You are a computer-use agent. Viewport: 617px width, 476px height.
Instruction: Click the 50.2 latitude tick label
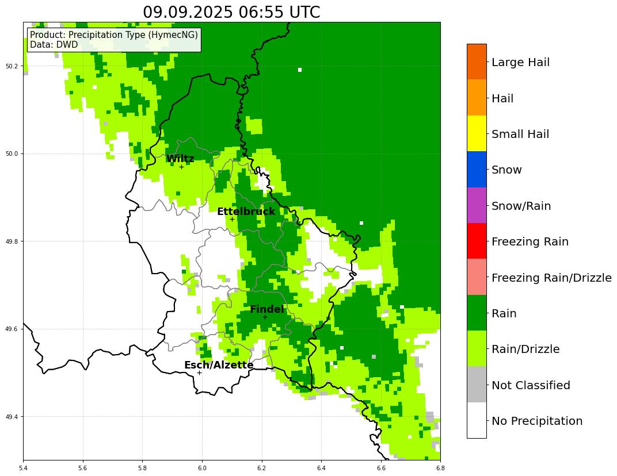pyautogui.click(x=13, y=66)
